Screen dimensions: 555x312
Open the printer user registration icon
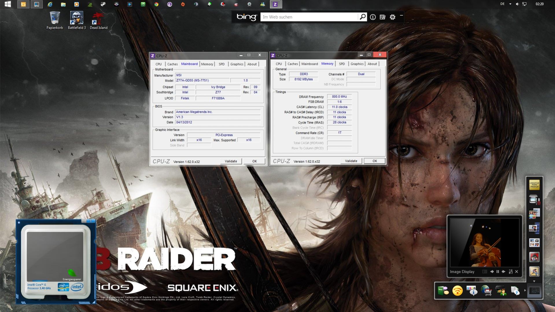pos(501,291)
